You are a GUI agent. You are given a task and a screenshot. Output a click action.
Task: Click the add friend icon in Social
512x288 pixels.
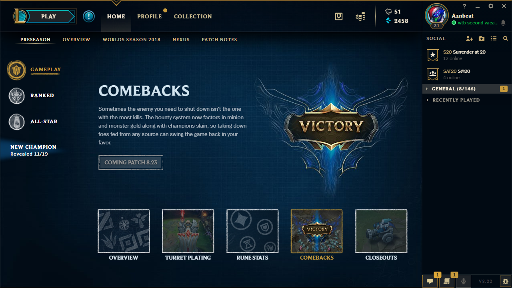[470, 38]
